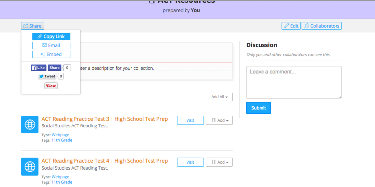Submit the discussion comment

click(259, 108)
